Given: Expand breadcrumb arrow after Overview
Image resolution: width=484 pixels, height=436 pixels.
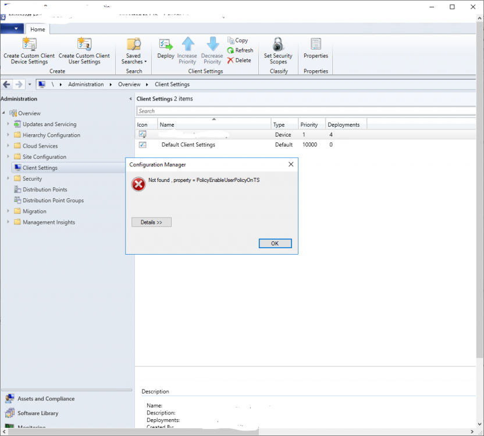Looking at the screenshot, I should tap(147, 84).
